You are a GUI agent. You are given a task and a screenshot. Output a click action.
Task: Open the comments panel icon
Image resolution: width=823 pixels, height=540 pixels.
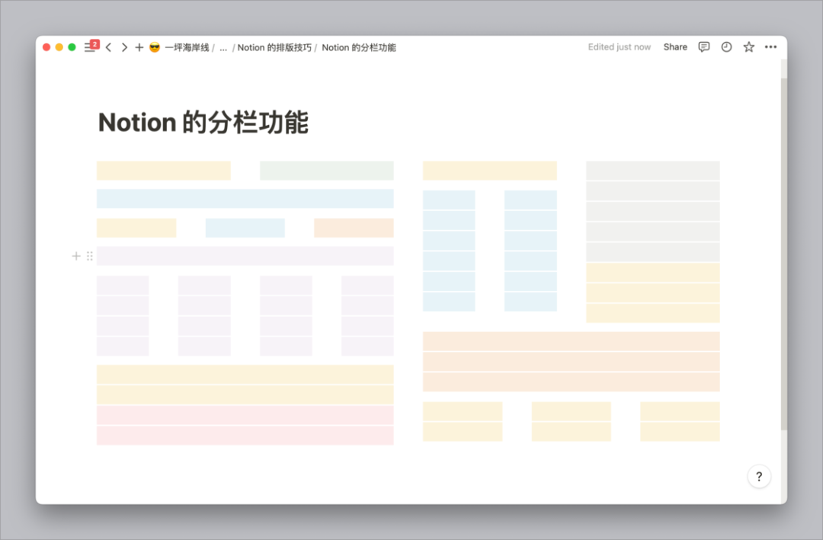tap(703, 46)
